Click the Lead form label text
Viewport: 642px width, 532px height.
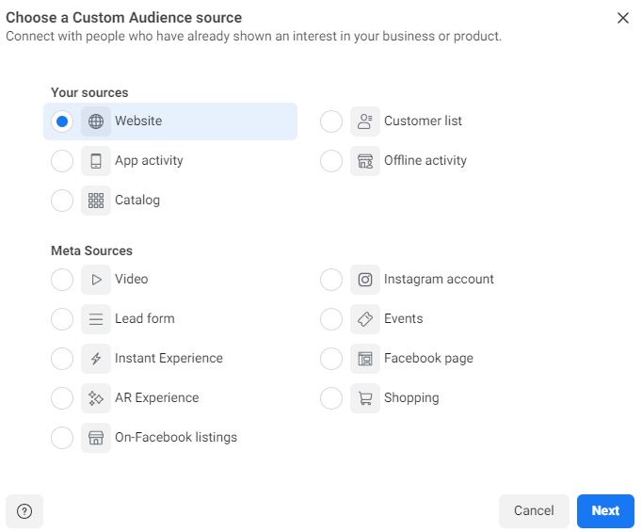pos(145,318)
